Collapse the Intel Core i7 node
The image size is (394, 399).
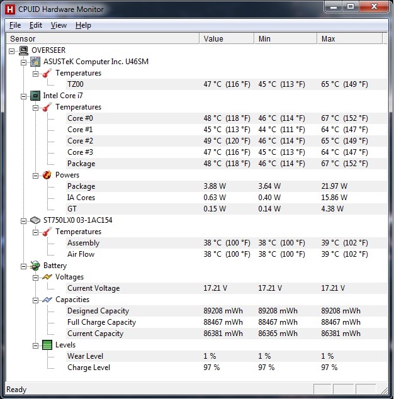[x=24, y=96]
